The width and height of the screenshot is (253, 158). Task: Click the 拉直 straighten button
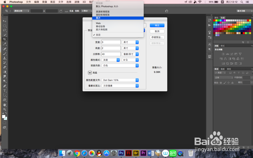click(x=69, y=11)
